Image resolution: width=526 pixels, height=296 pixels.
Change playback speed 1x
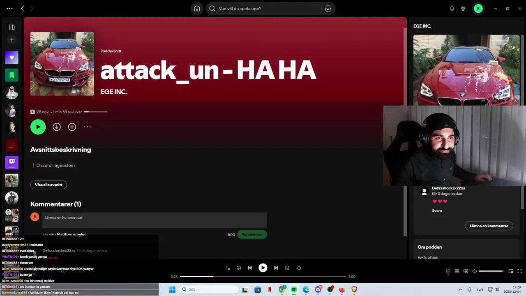[x=228, y=268]
